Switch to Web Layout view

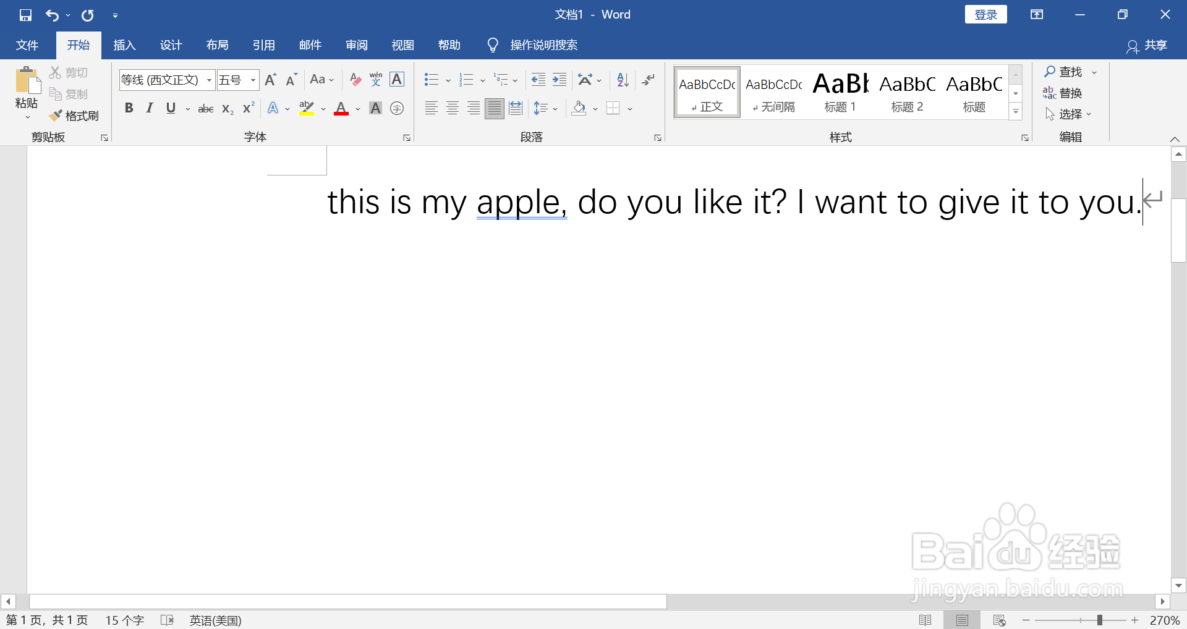(1000, 620)
